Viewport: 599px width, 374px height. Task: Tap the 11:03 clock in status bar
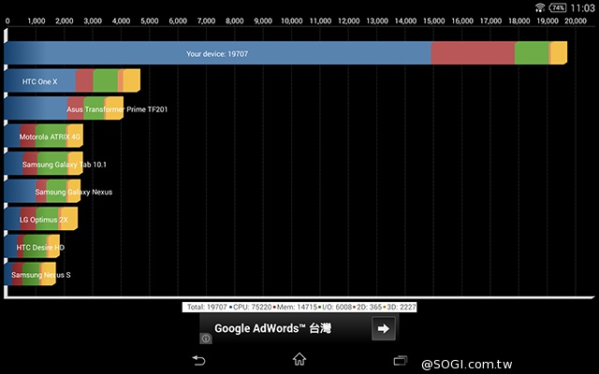click(x=582, y=7)
